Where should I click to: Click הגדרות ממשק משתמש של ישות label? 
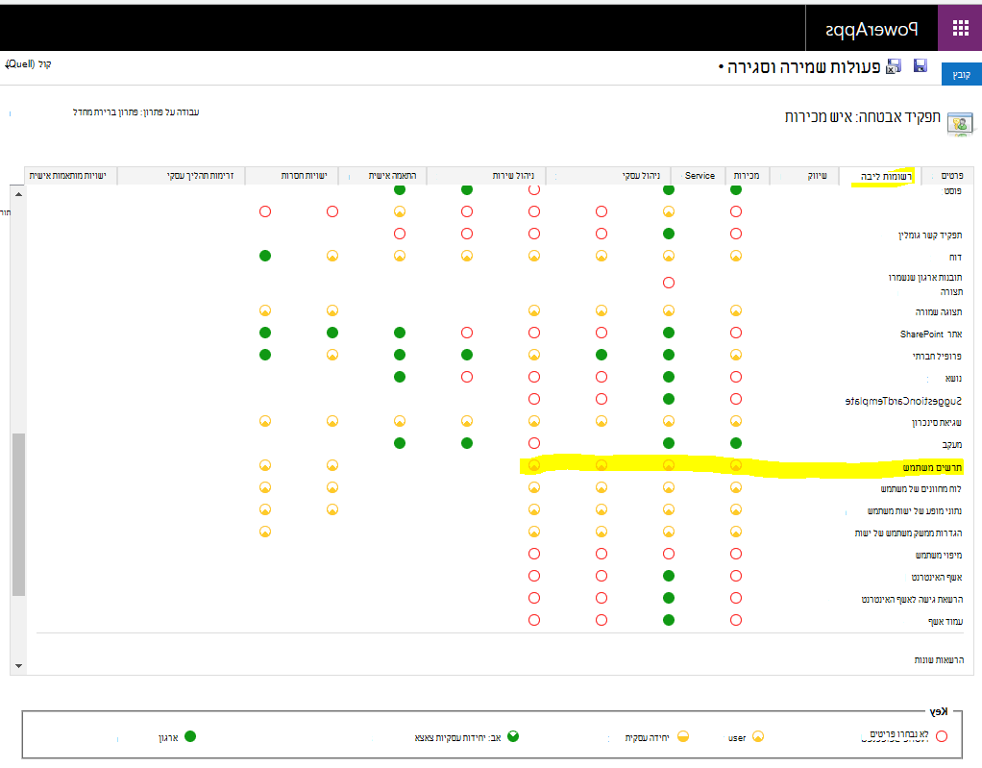click(x=908, y=533)
